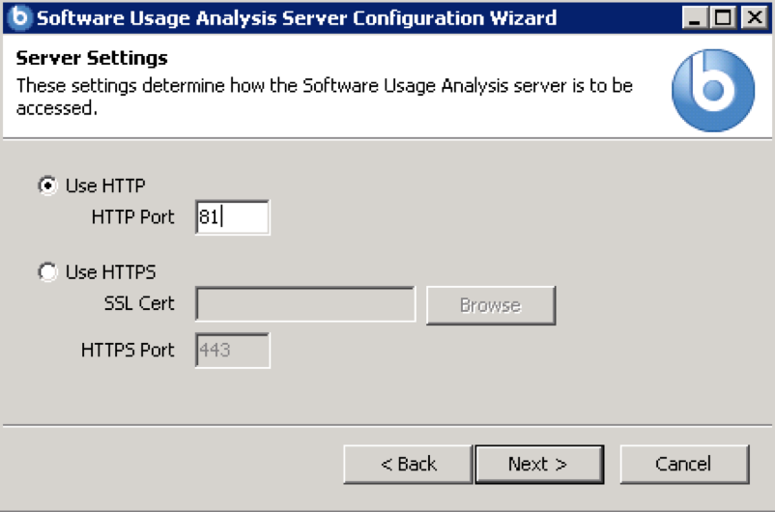Click the Use HTTPS option label

pyautogui.click(x=110, y=272)
